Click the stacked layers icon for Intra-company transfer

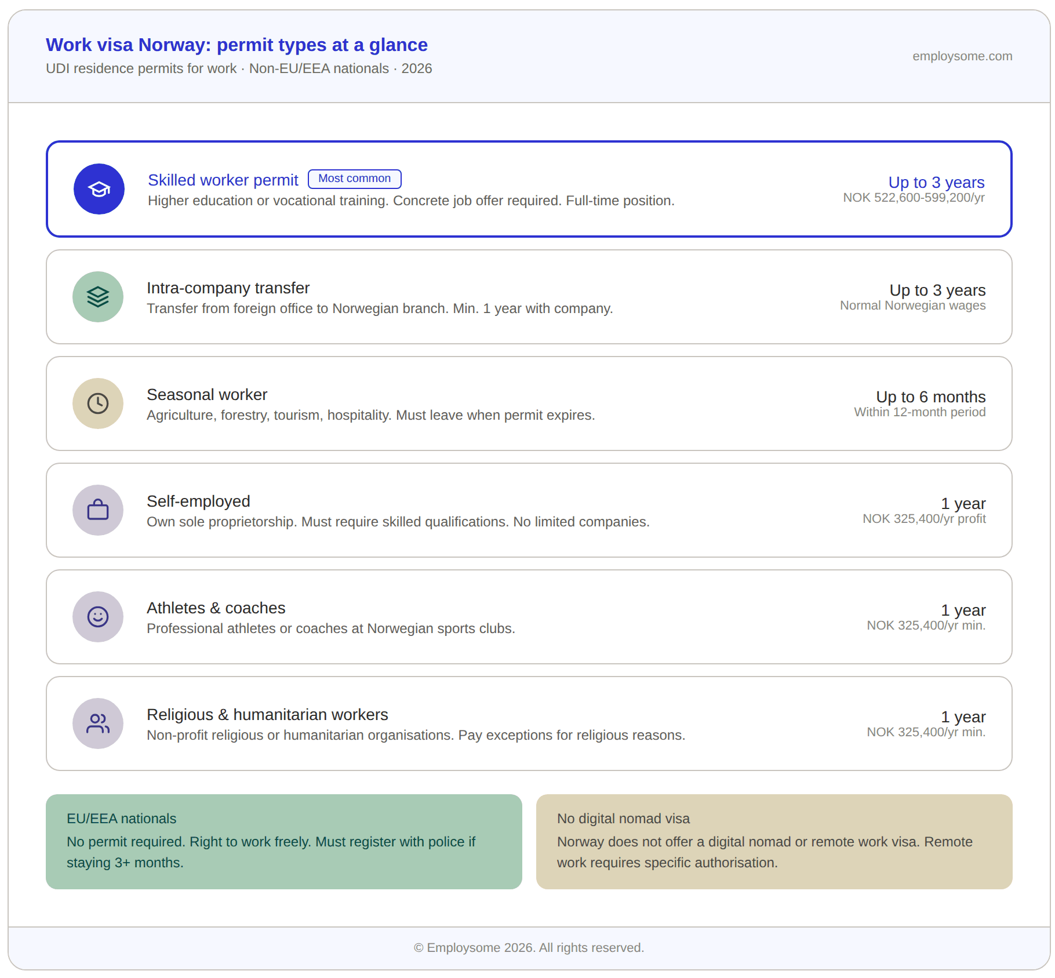[x=98, y=297]
